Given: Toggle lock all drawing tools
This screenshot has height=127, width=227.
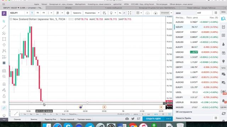Looking at the screenshot, I should (x=4, y=96).
